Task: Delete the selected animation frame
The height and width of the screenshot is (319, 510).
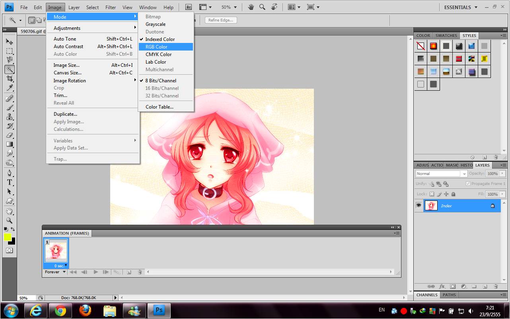Action: pos(140,272)
